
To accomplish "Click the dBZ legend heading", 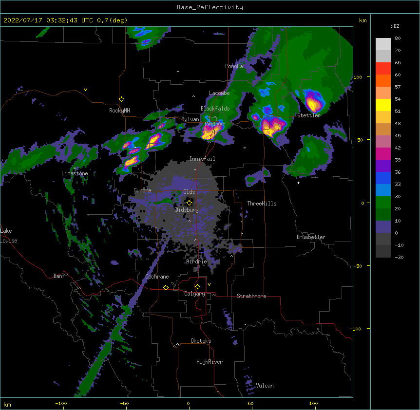I will tap(395, 26).
